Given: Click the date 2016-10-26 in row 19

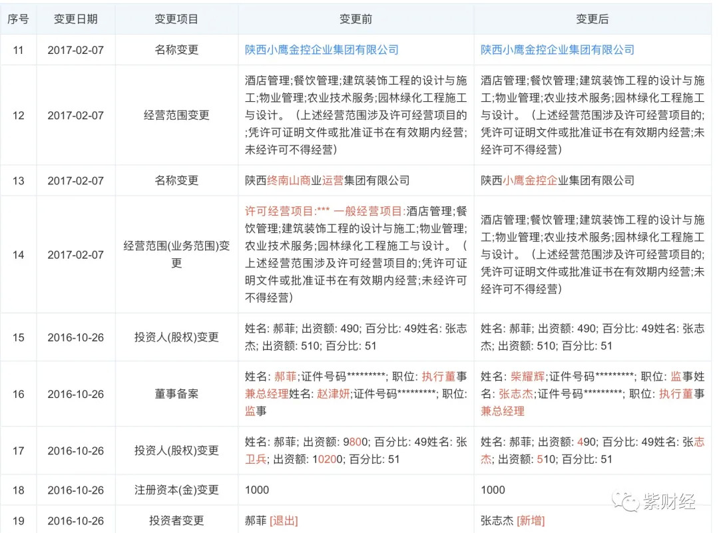Looking at the screenshot, I should (x=76, y=521).
